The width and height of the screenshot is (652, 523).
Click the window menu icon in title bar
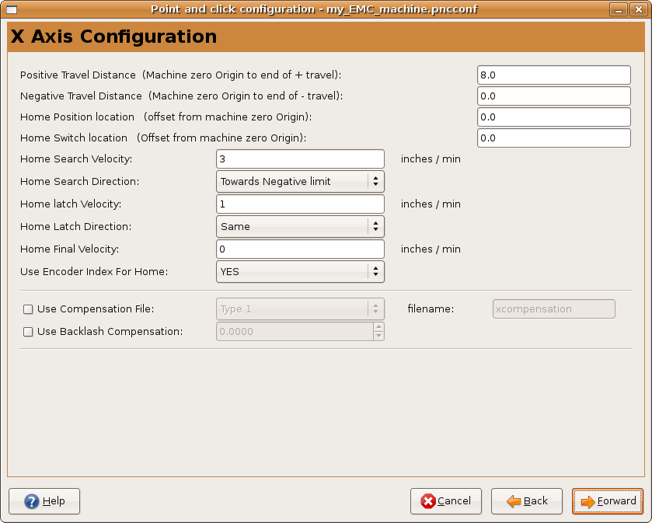(12, 9)
